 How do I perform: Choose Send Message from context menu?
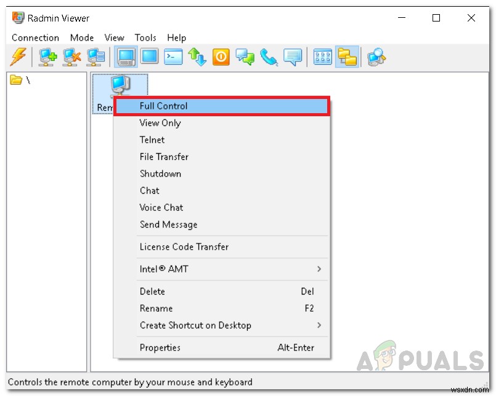point(221,224)
